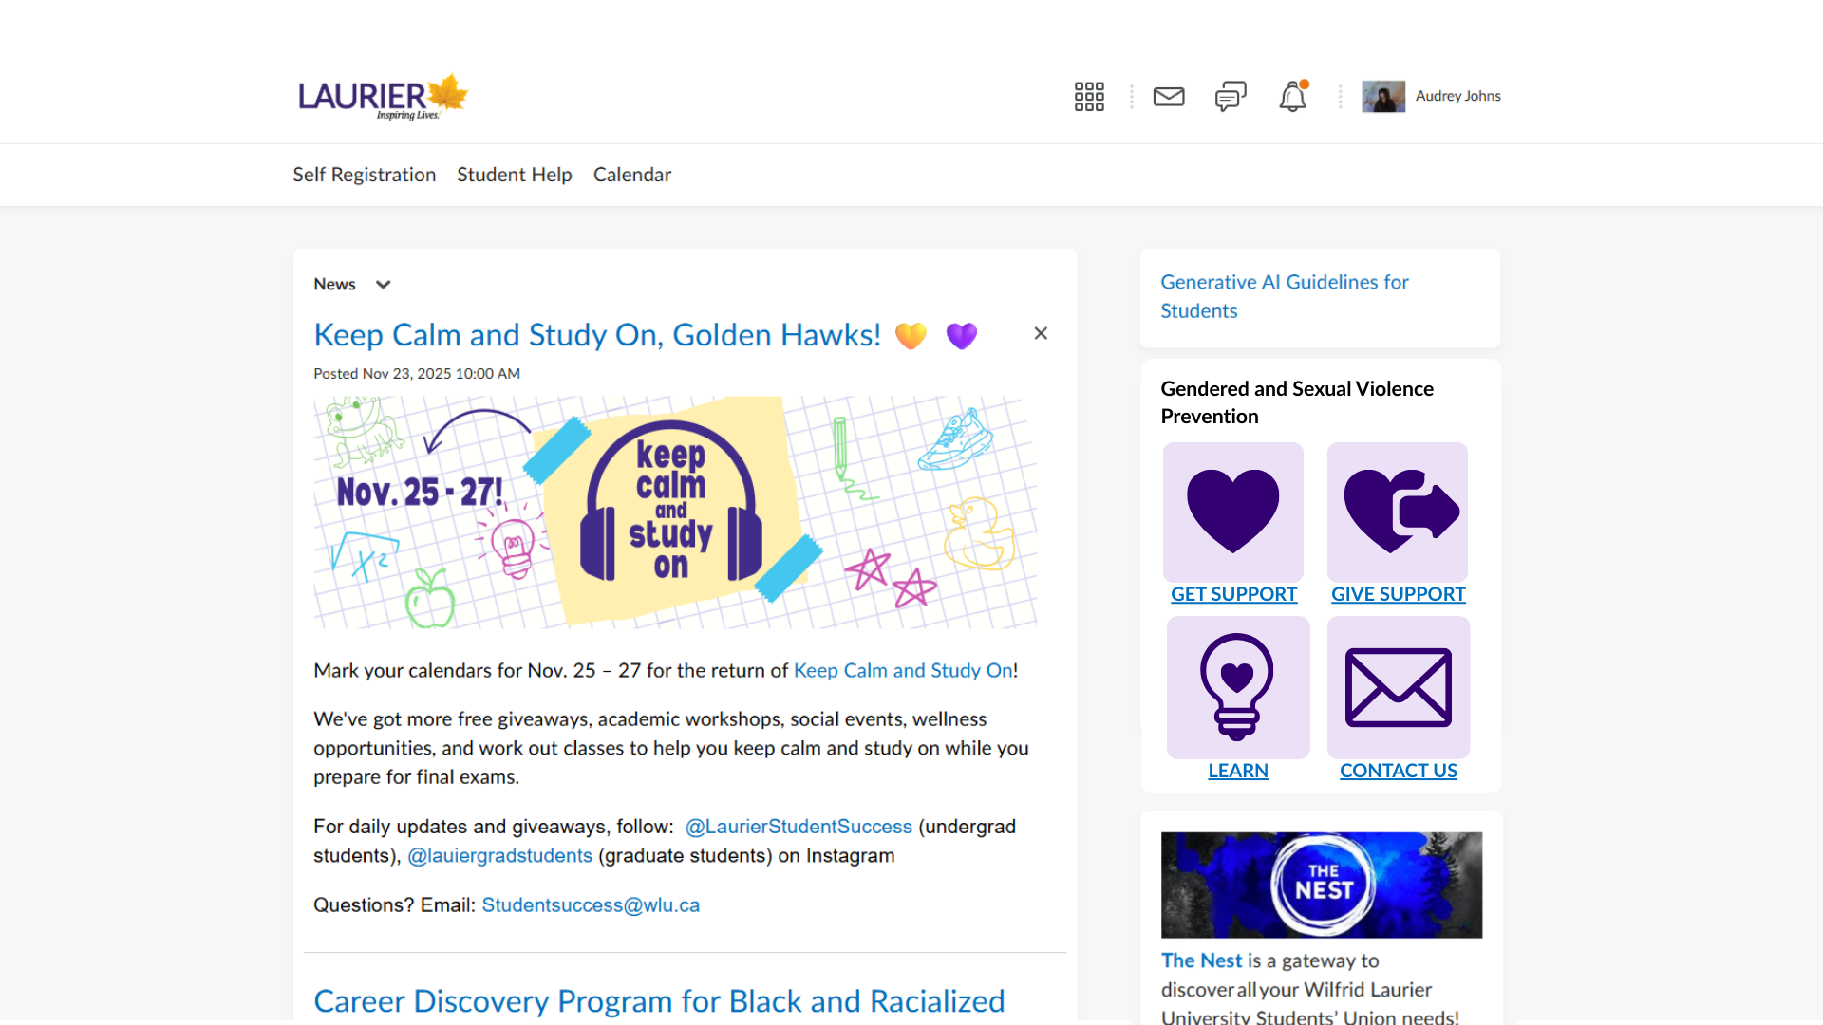Open the Calendar nav item
The height and width of the screenshot is (1025, 1823).
pos(631,175)
